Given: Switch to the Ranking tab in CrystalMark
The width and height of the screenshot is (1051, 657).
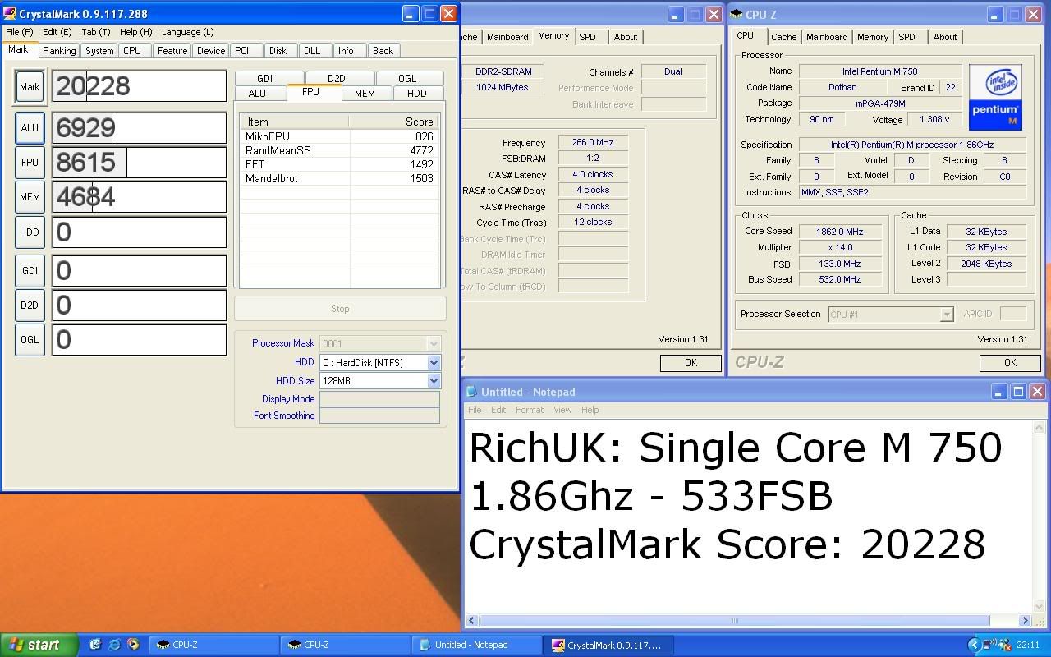Looking at the screenshot, I should 59,51.
